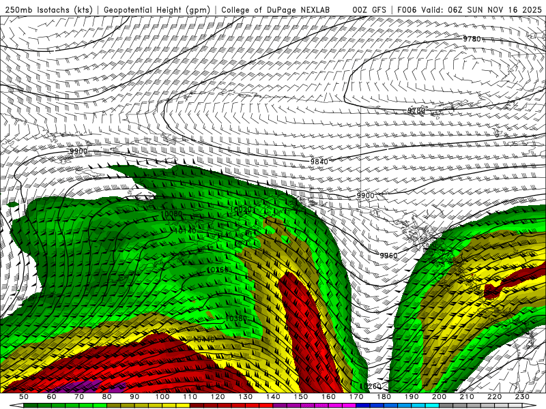Pick the lightest gray swatch ending at 230

pos(515,405)
